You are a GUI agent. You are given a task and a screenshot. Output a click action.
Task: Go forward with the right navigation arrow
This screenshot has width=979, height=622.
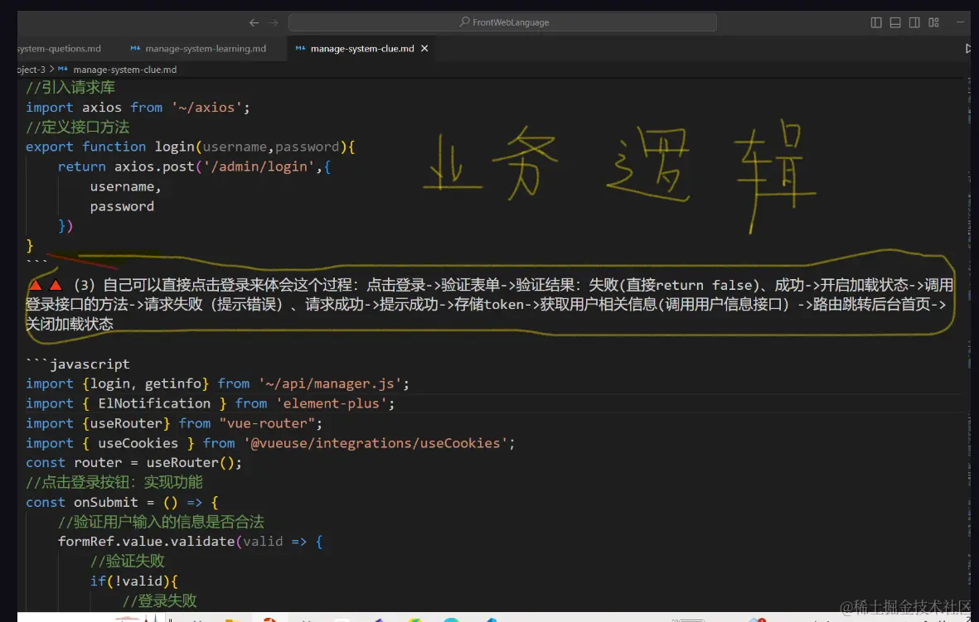pos(274,22)
